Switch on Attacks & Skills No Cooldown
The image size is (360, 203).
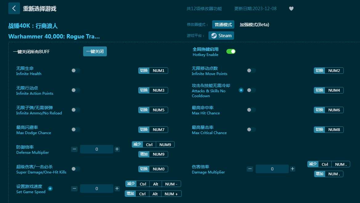(x=251, y=90)
